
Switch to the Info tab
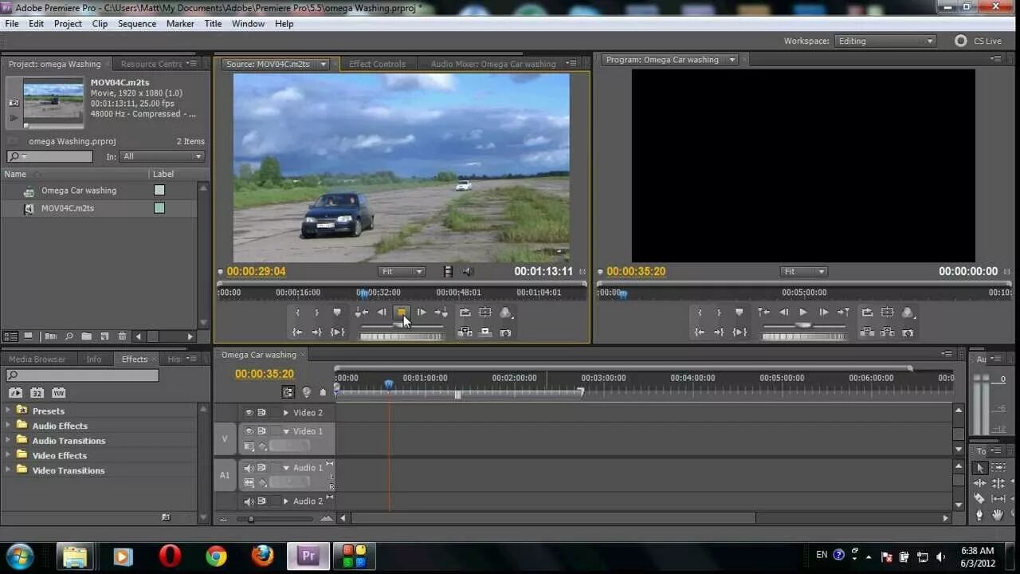(94, 360)
